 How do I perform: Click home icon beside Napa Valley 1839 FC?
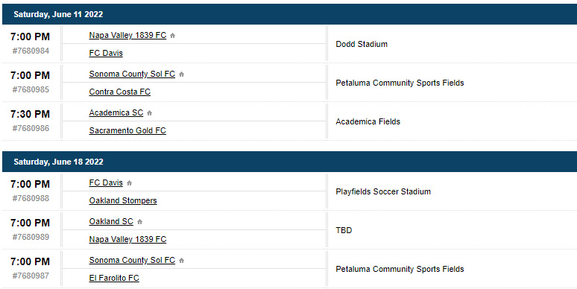point(173,36)
